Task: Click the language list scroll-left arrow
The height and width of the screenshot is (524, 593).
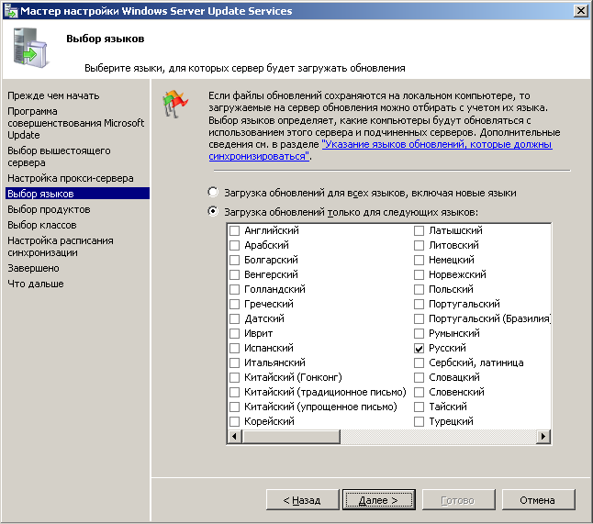Action: click(234, 436)
